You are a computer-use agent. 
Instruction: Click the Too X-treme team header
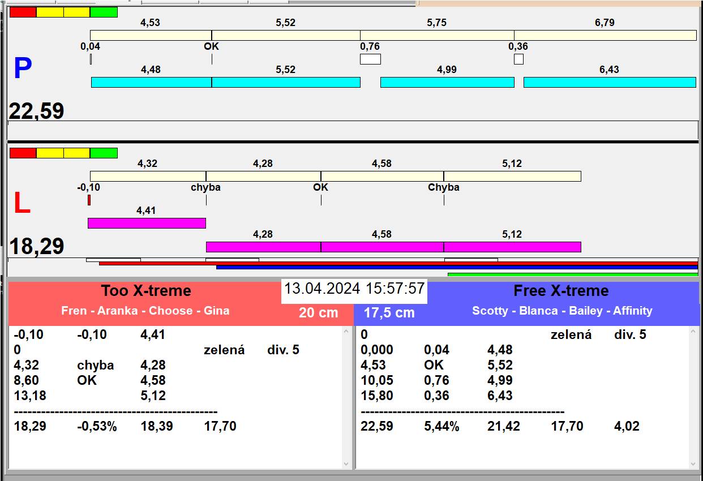point(146,291)
